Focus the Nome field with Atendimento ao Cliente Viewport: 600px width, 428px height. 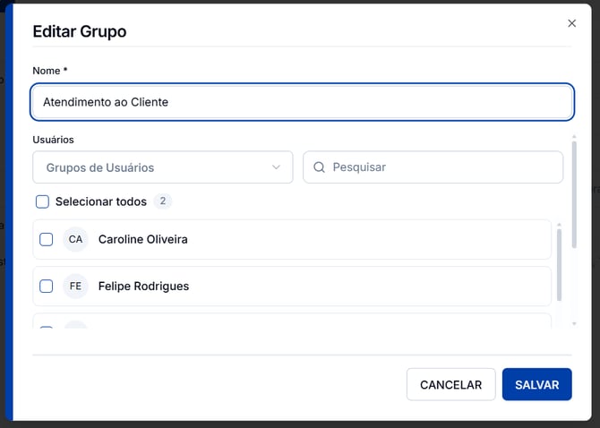(x=303, y=102)
